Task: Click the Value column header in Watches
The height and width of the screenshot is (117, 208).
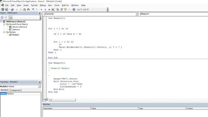Action: 114,108
